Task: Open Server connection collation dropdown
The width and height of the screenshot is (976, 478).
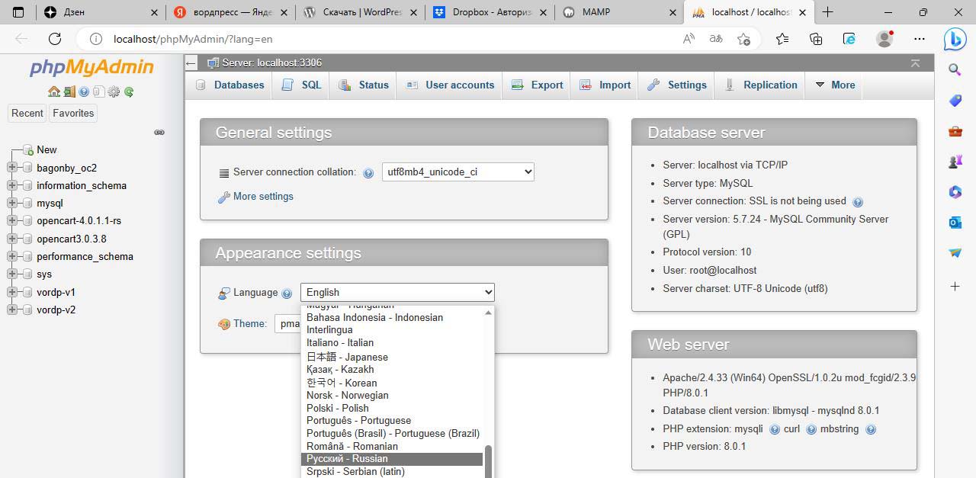Action: (457, 172)
